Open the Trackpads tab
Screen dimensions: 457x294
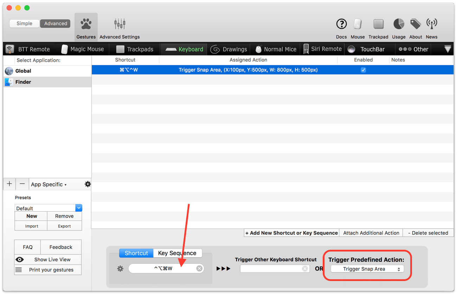click(x=135, y=49)
